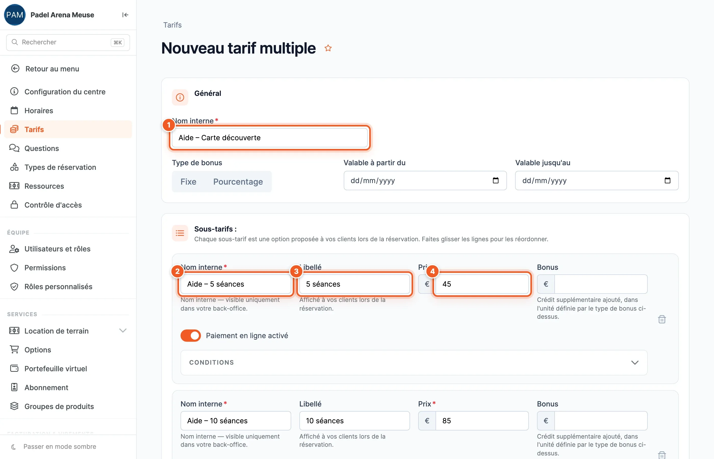Open the Permissions page
The height and width of the screenshot is (459, 714).
tap(68, 268)
